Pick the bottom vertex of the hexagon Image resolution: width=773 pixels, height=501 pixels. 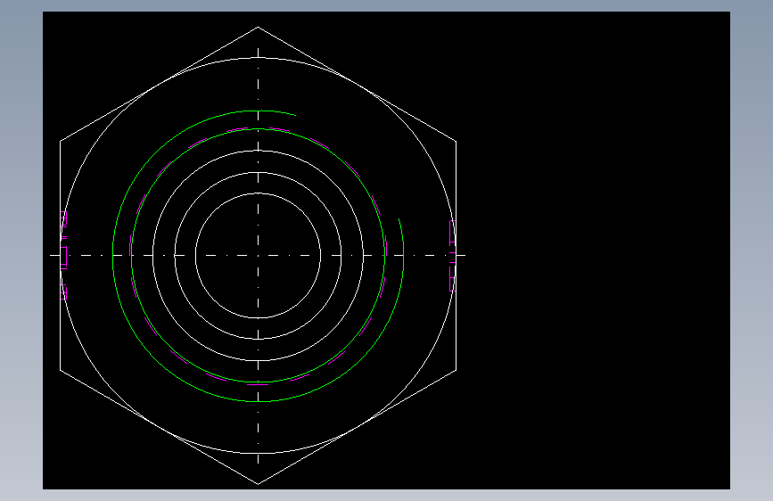coord(258,484)
